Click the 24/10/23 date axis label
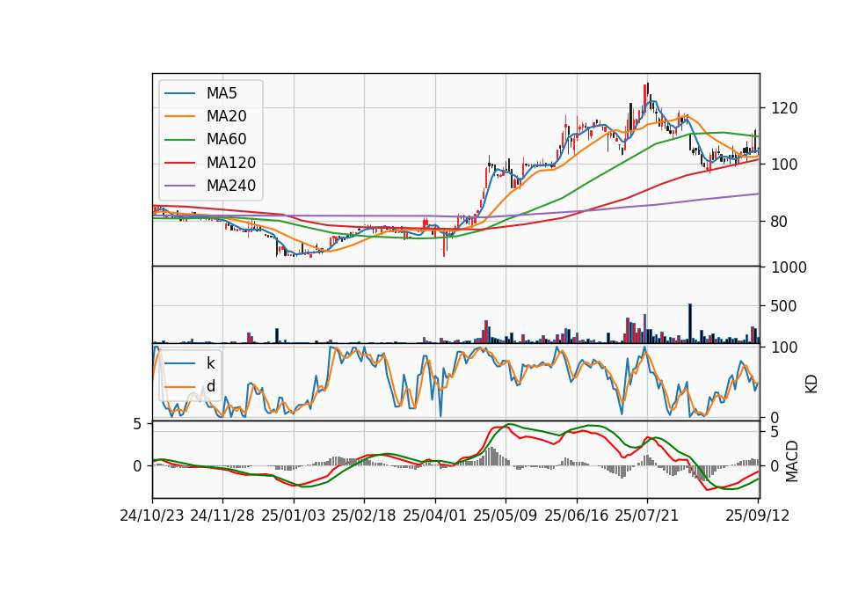Screen dimensions: 844x607 click(x=152, y=516)
